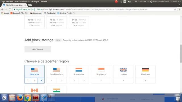Select New York datacenter number 1
Screen dimensions: 182x102
pos(28,80)
